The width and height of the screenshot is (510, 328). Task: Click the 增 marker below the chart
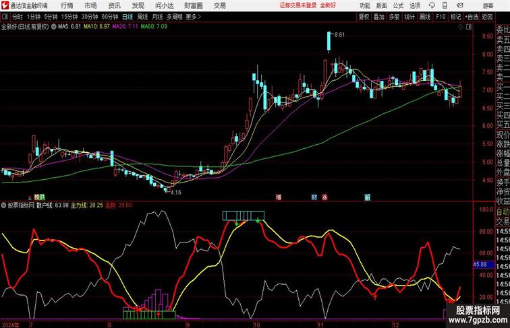click(279, 197)
